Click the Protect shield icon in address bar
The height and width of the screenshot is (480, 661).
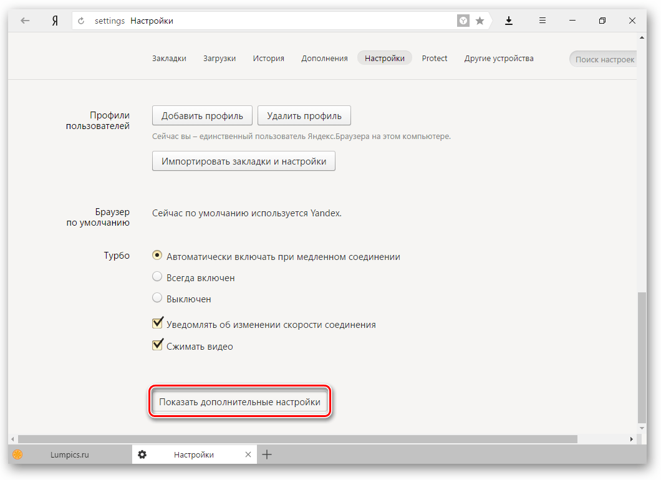click(x=463, y=21)
